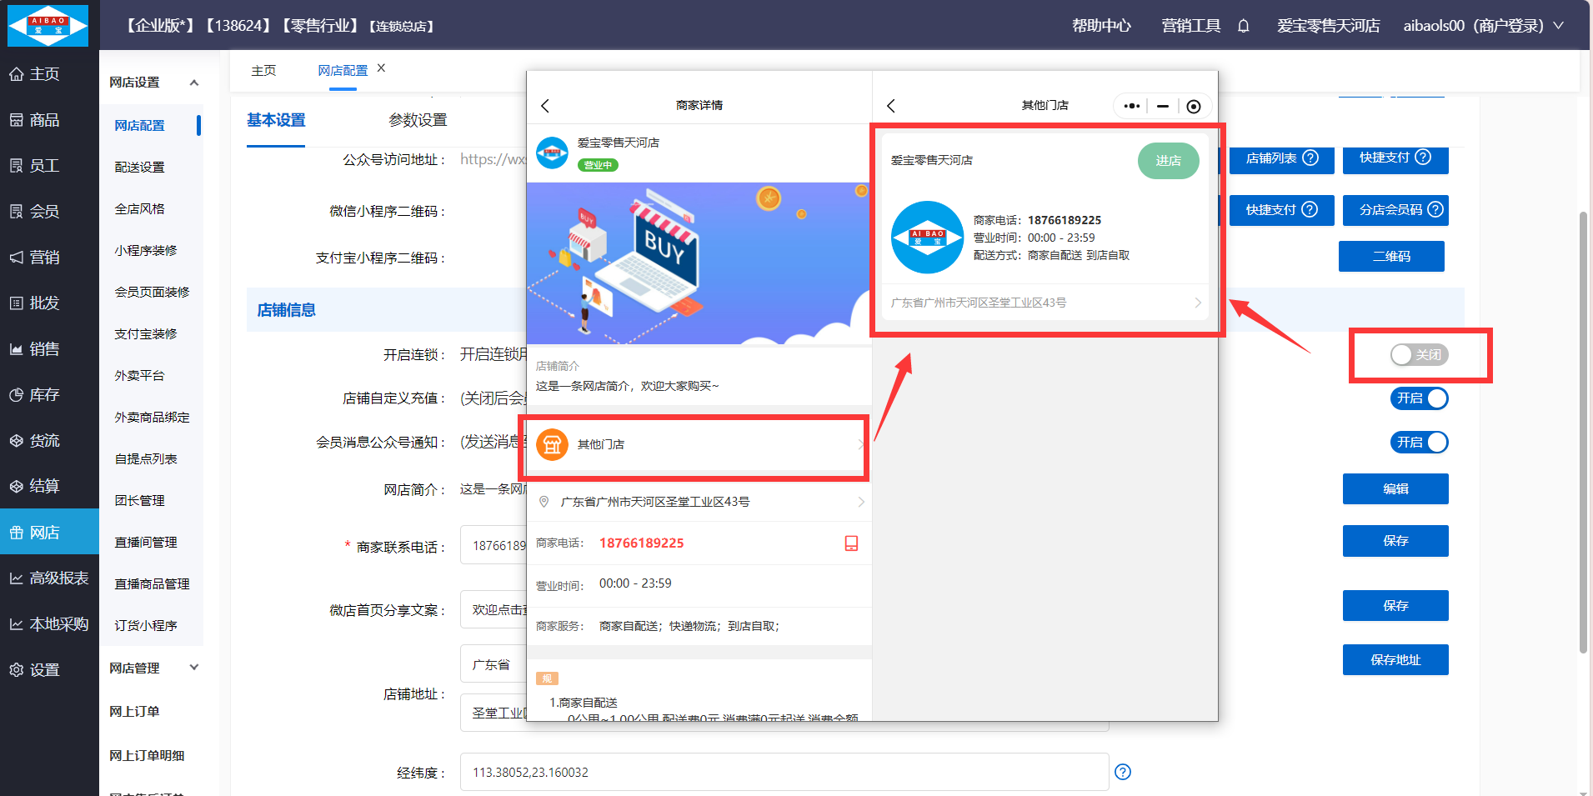
Task: Click the 保存地址 button
Action: coord(1395,659)
